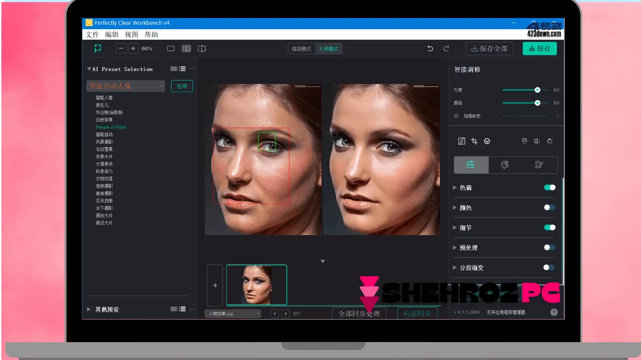641x360 pixels.
Task: Expand the 其他预设 section
Action: pos(89,309)
